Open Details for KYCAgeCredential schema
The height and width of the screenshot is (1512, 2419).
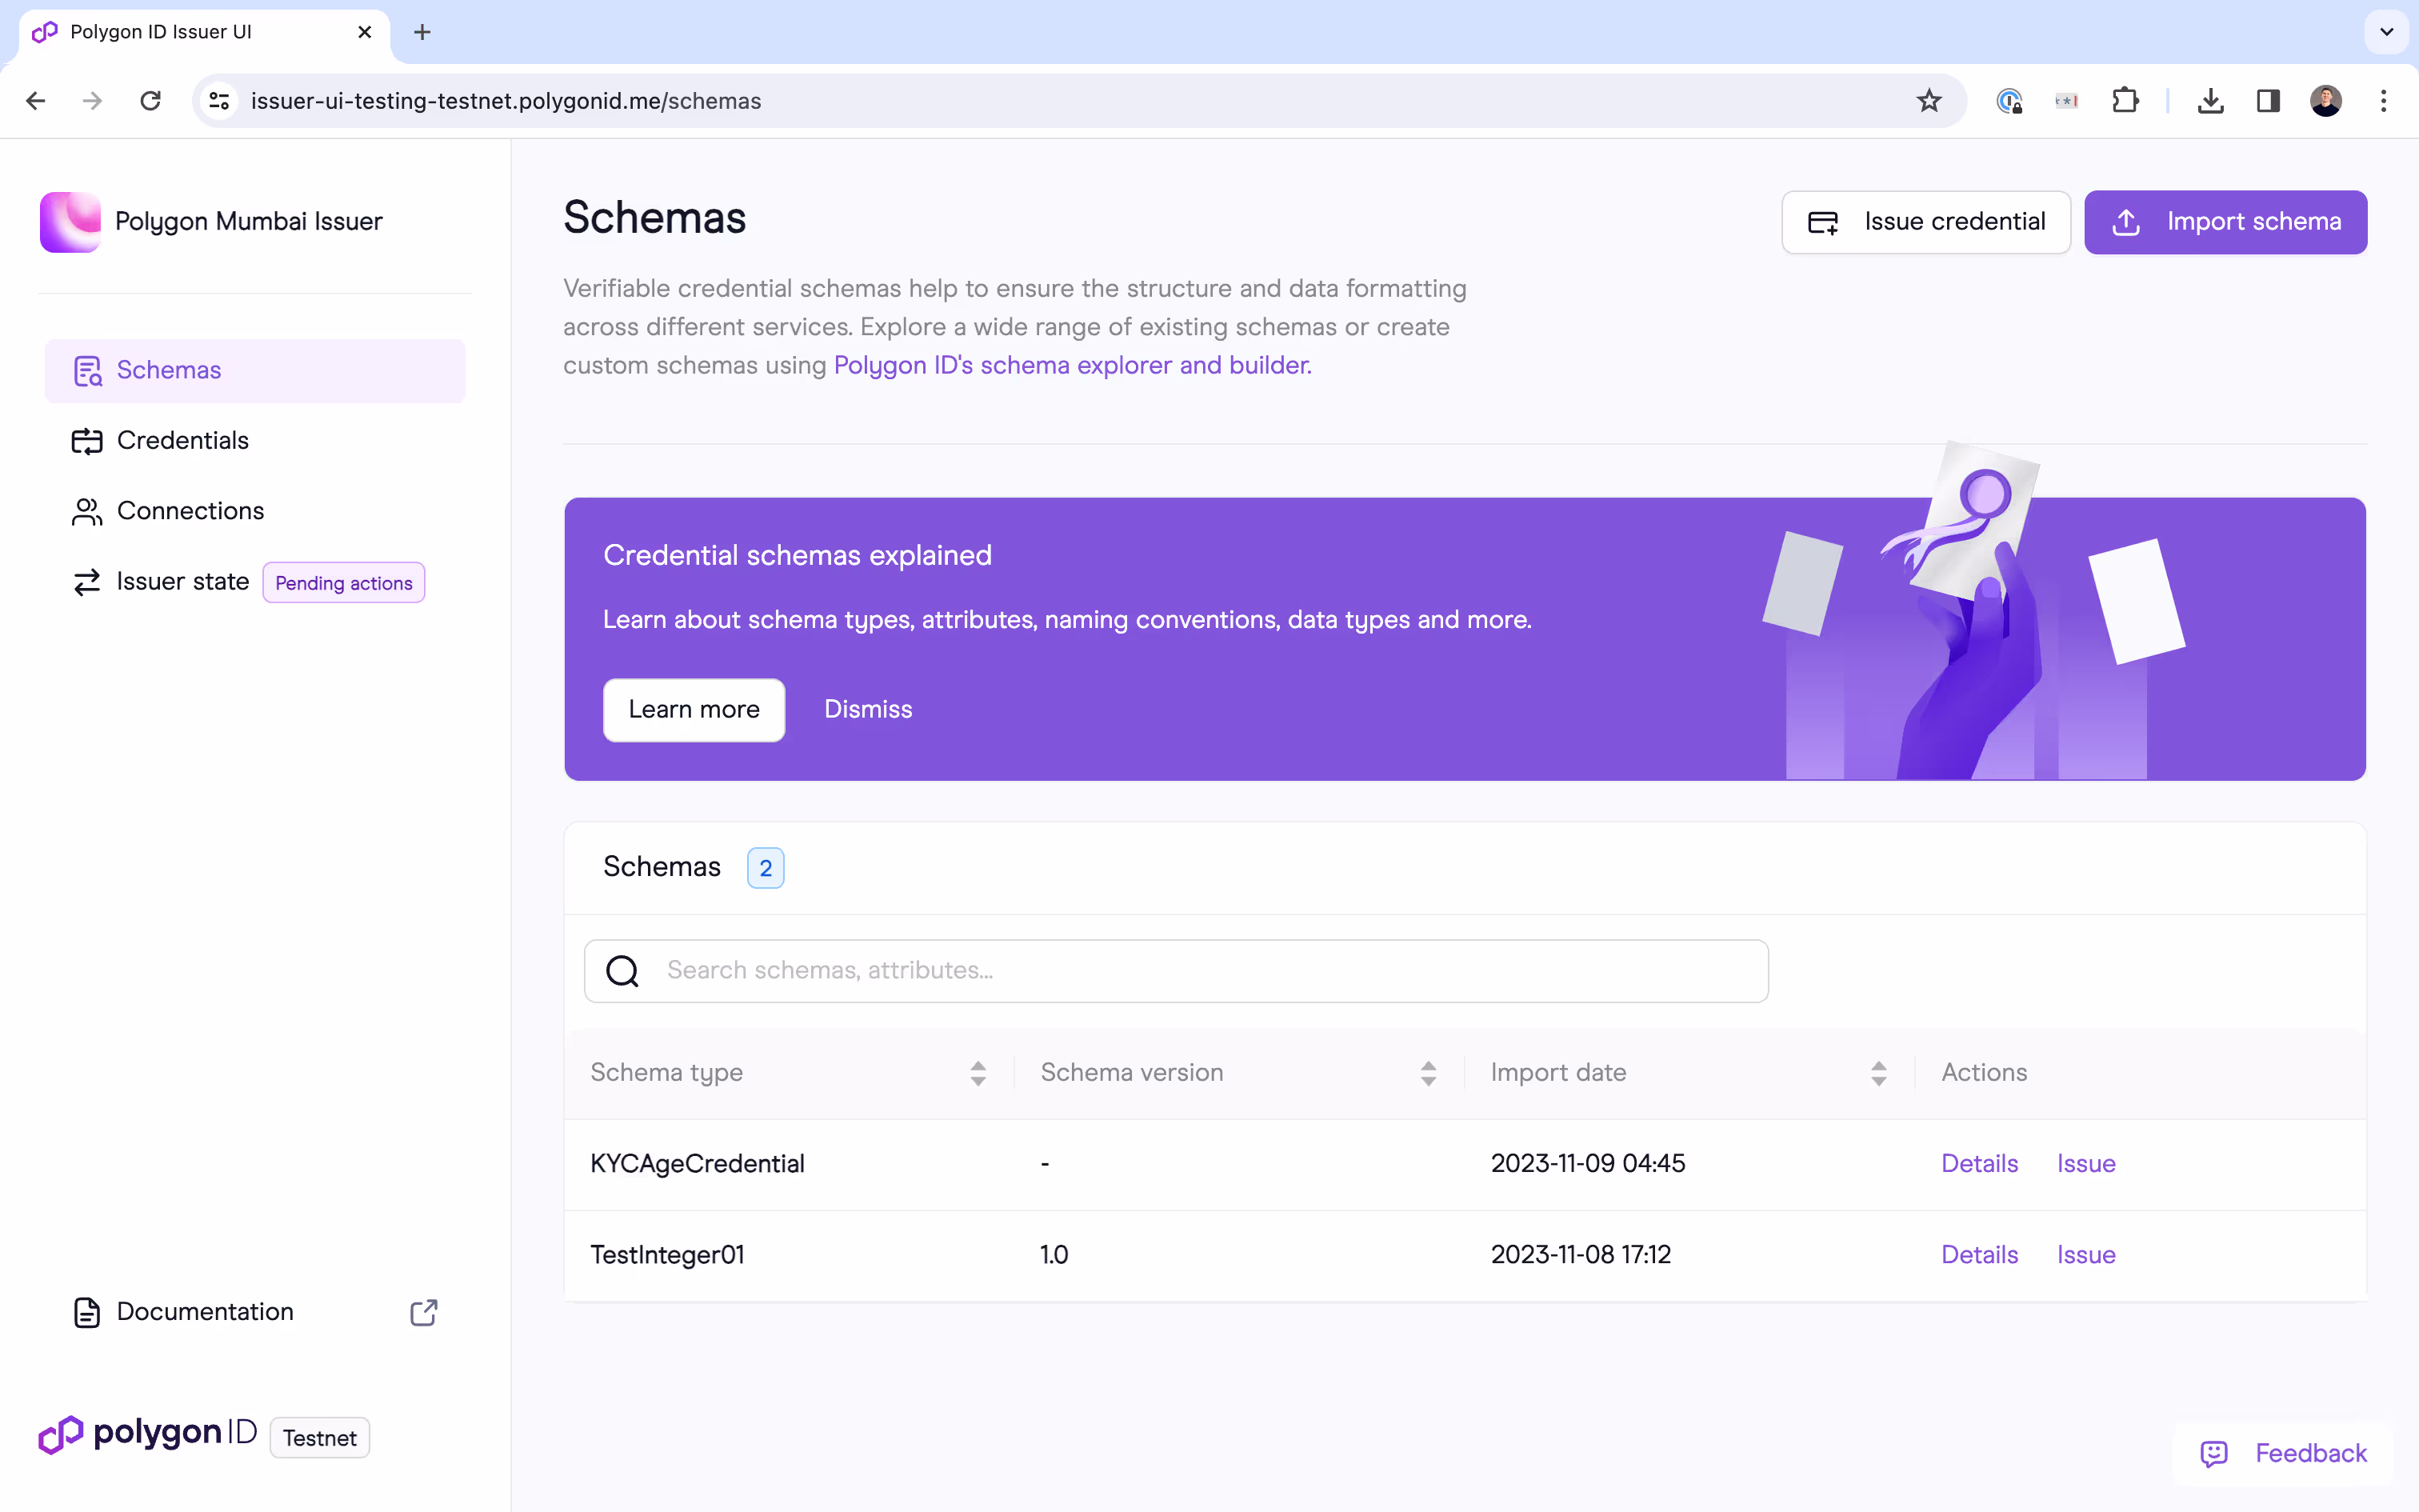coord(1978,1164)
